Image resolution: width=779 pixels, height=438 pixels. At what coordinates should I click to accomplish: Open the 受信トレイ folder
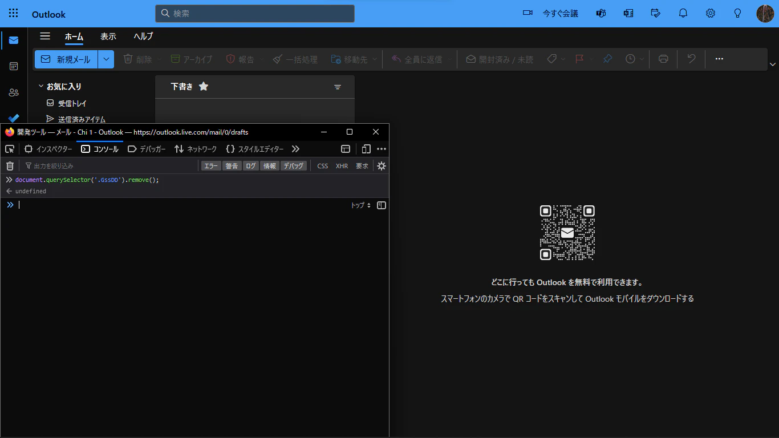72,103
